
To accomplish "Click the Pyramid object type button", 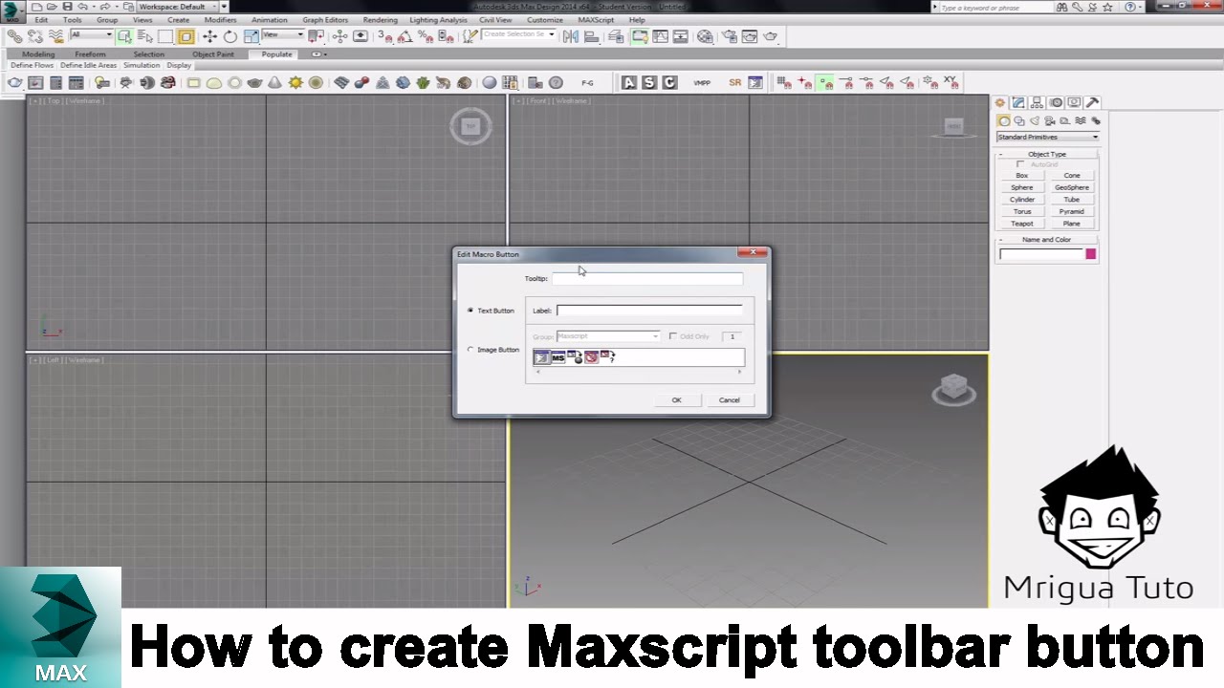I will click(x=1072, y=211).
